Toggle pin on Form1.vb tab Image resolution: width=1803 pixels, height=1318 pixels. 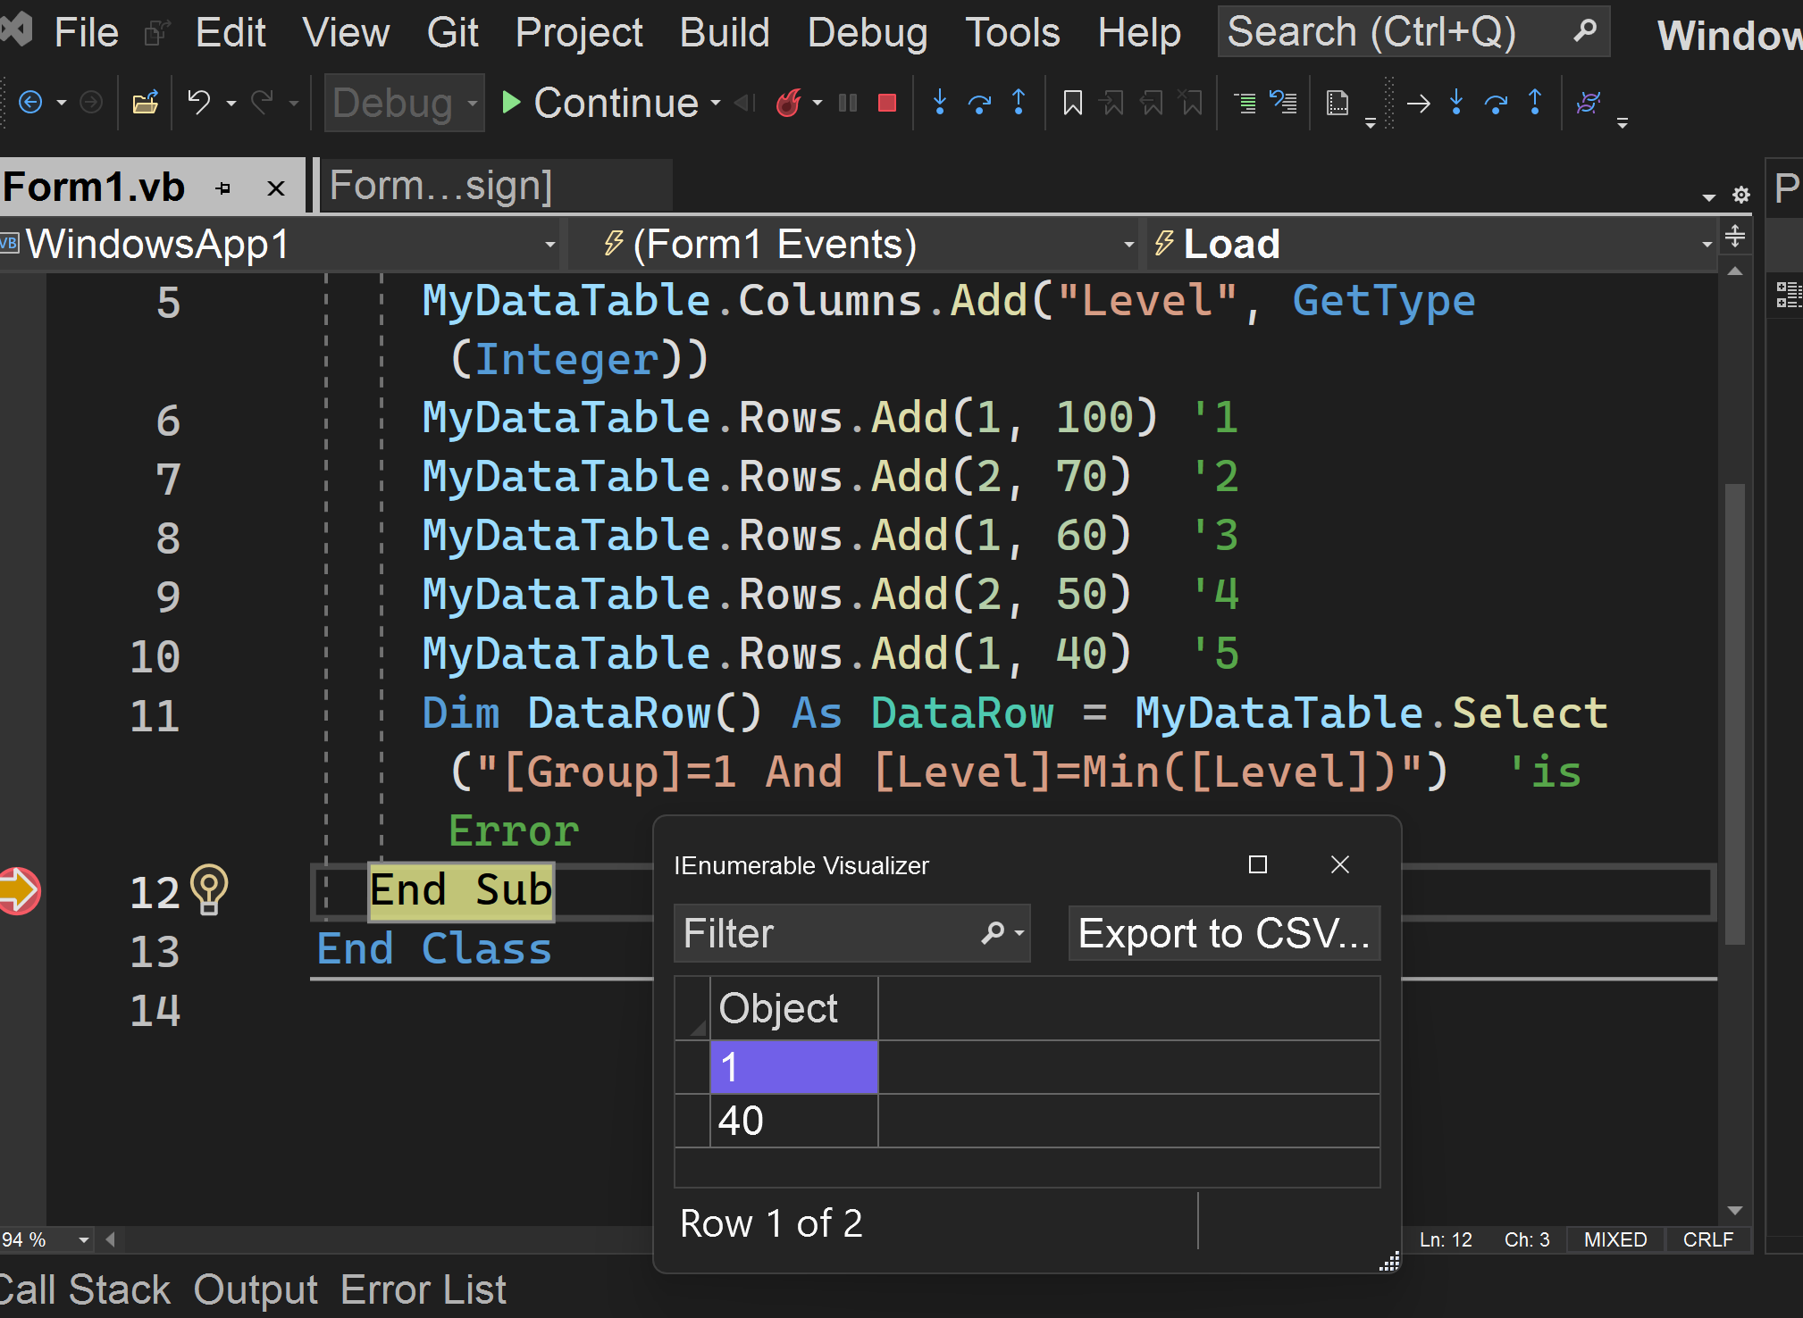223,188
